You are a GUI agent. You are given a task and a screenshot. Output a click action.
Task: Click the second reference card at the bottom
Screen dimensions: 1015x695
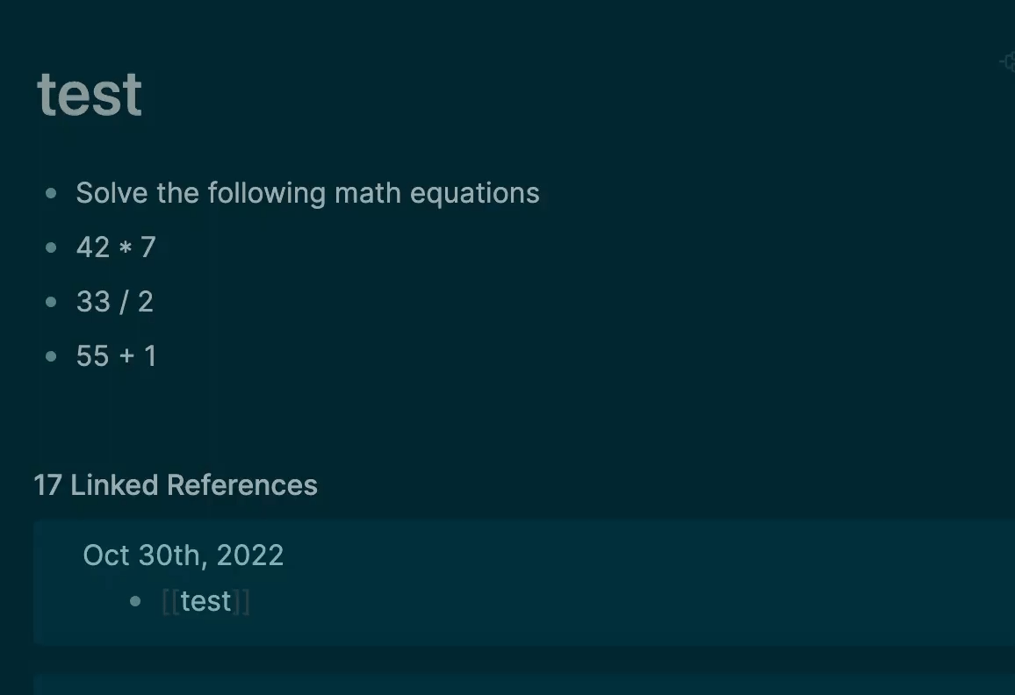point(524,684)
